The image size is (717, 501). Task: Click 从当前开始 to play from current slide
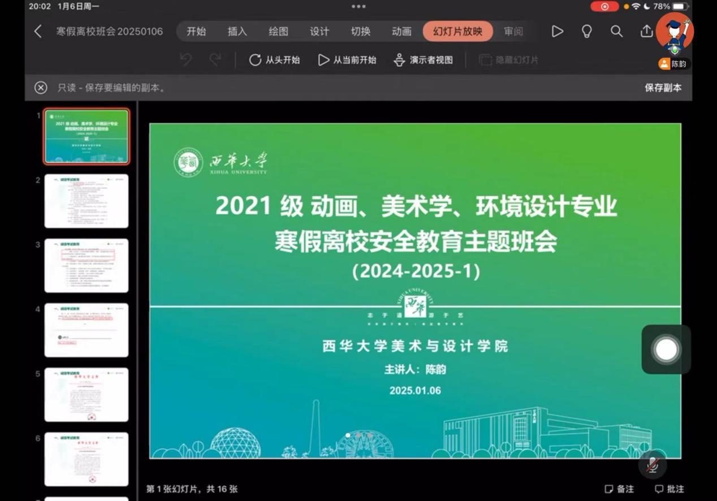(x=347, y=60)
